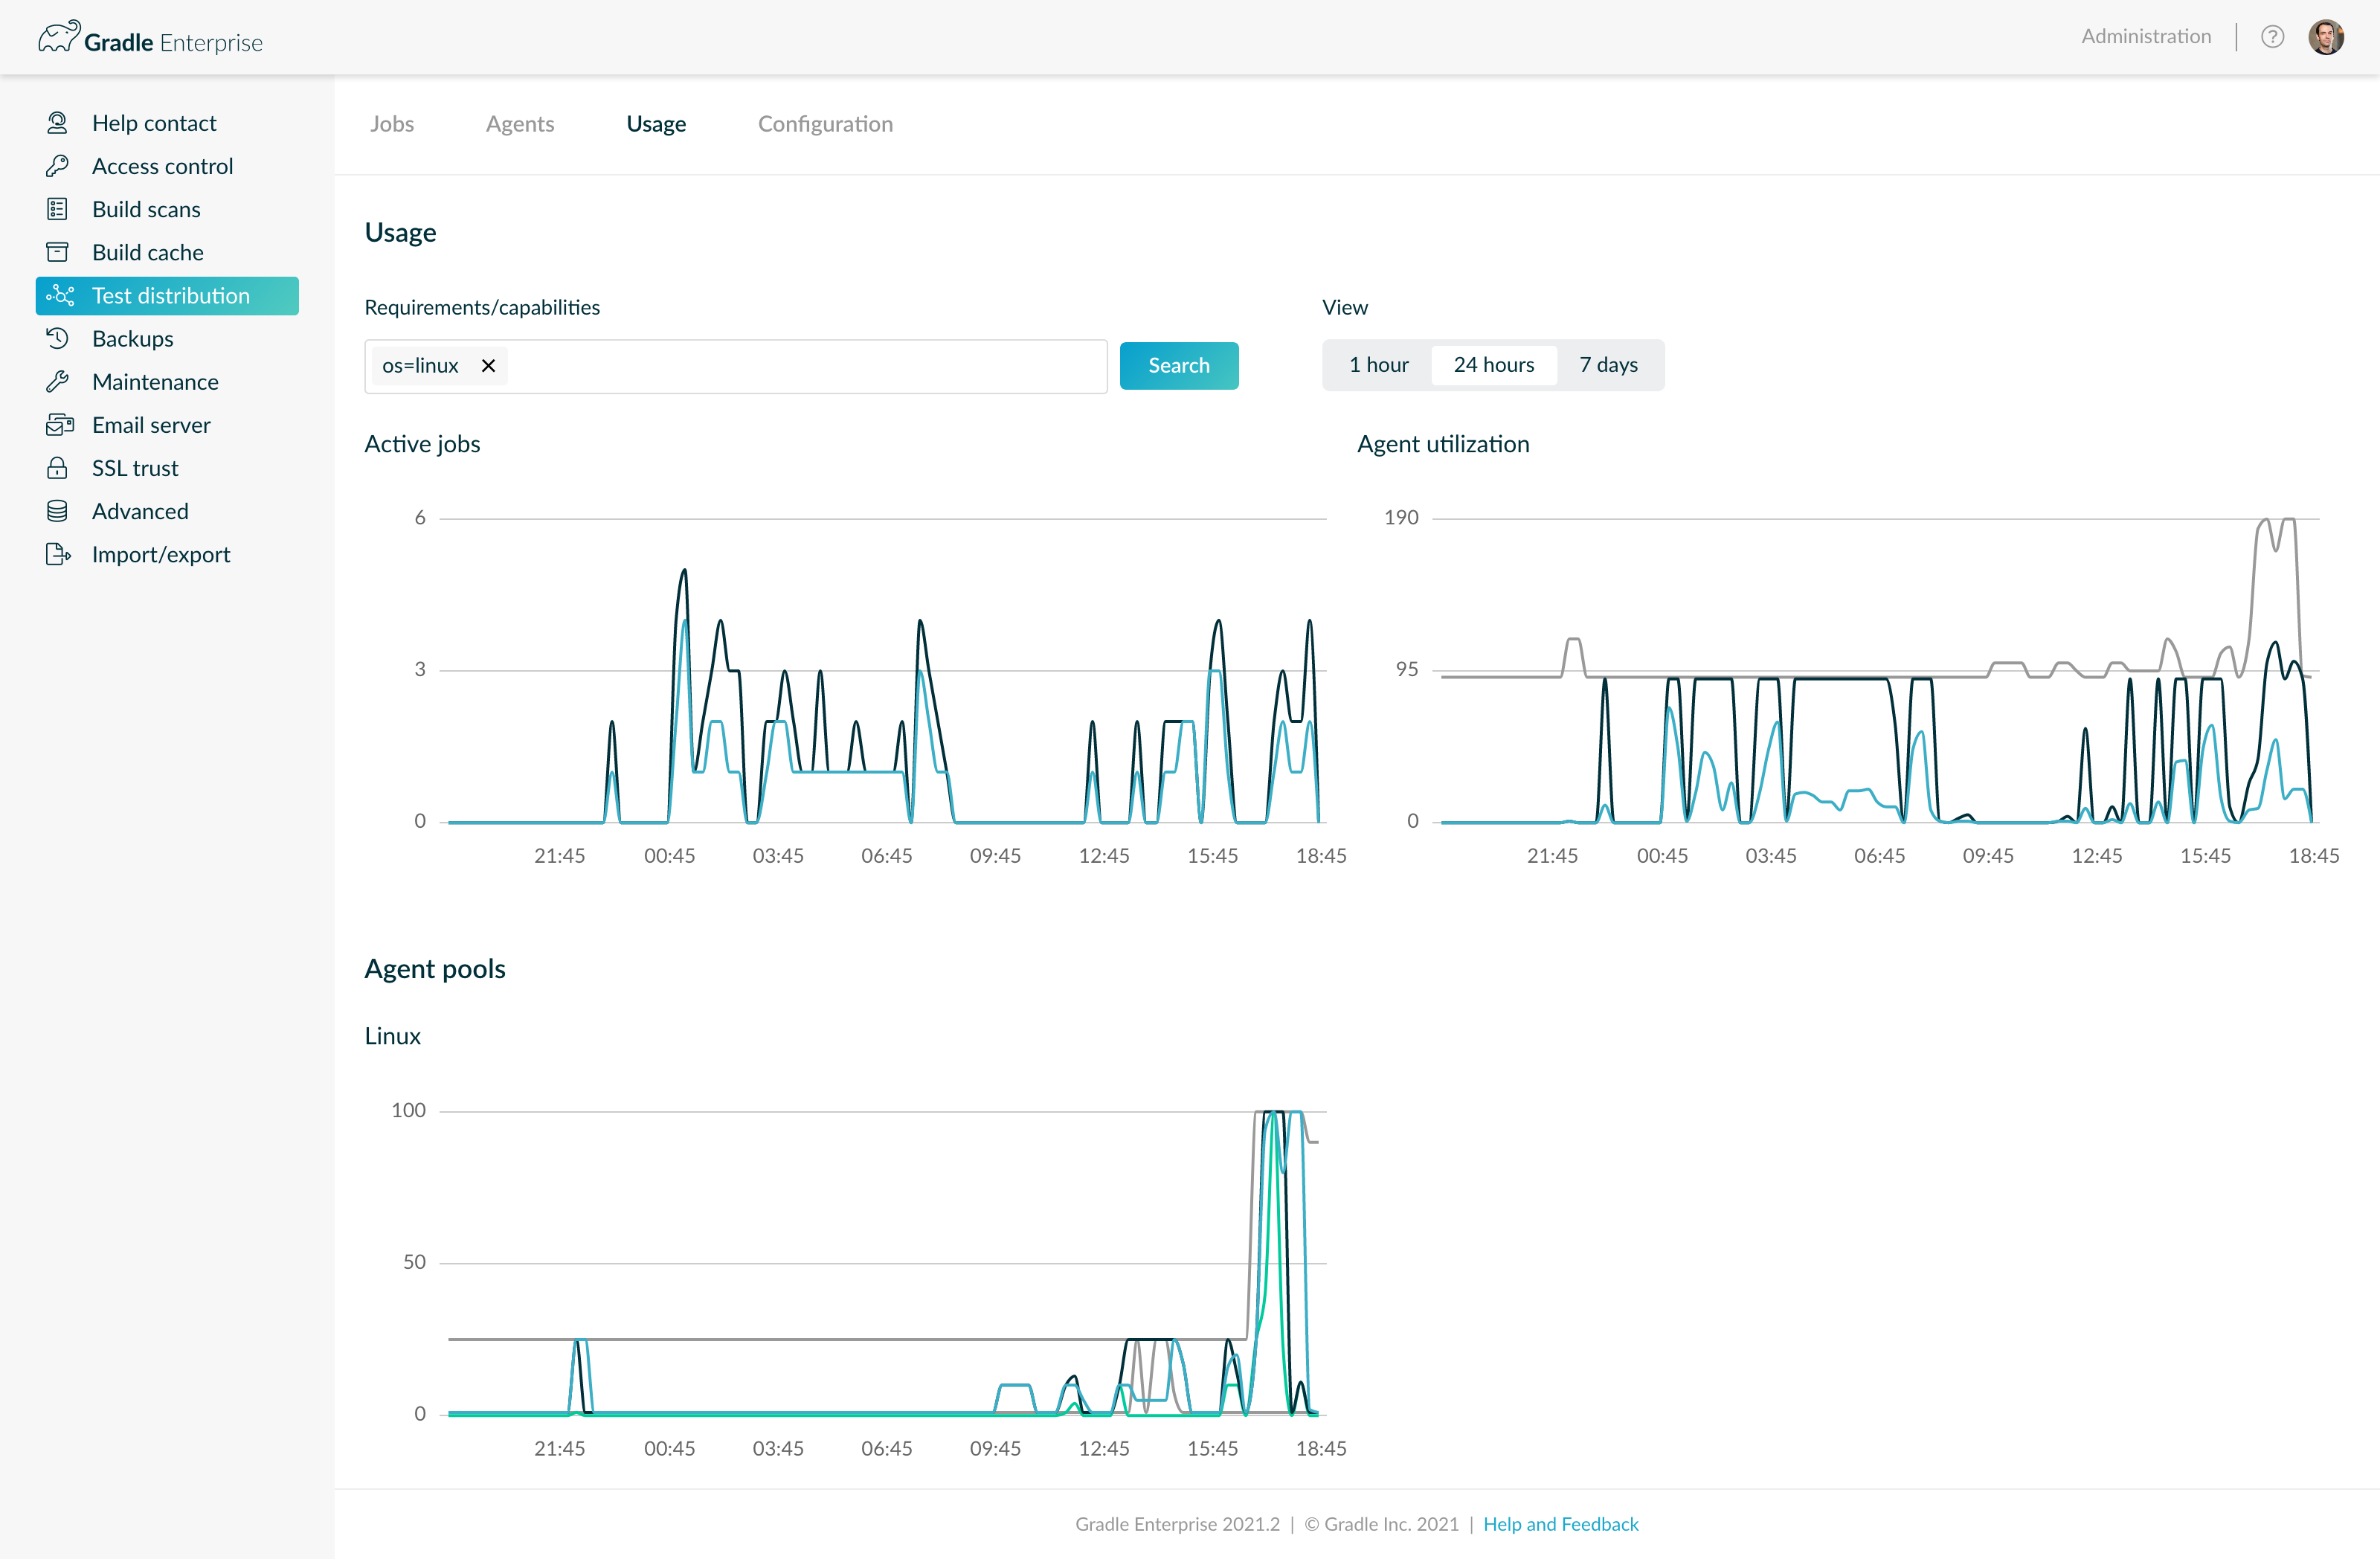
Task: Switch to the Agents tab
Action: pyautogui.click(x=520, y=124)
